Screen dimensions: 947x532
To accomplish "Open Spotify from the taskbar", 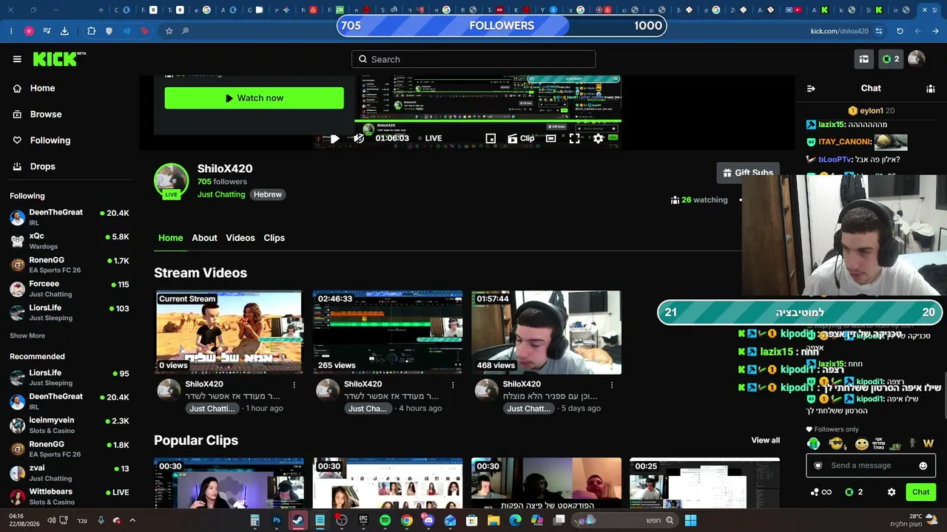I will 385,520.
